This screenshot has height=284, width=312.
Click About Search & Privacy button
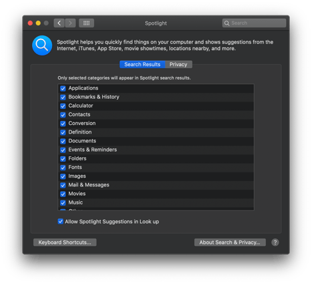pyautogui.click(x=230, y=243)
